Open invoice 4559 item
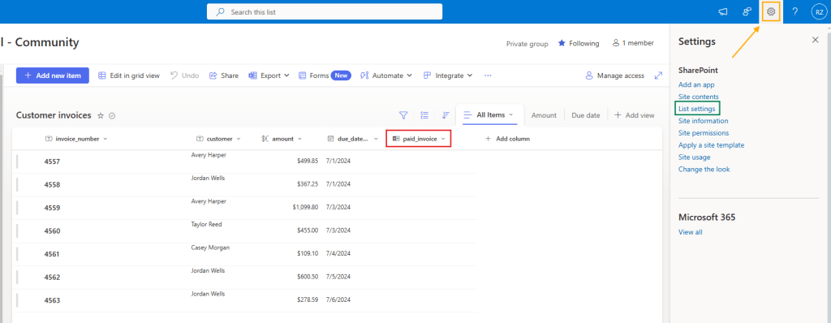This screenshot has width=831, height=323. [52, 208]
